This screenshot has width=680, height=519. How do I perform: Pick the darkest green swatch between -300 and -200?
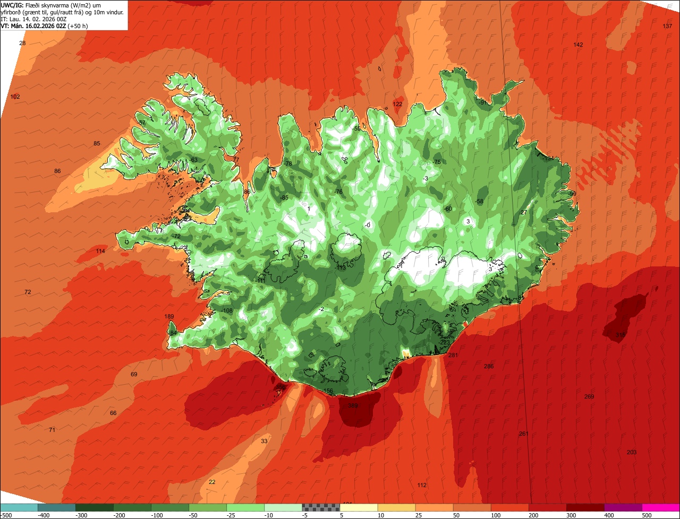point(94,507)
